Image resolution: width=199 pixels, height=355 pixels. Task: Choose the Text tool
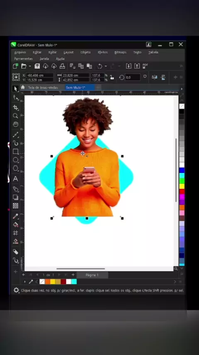coord(15,179)
